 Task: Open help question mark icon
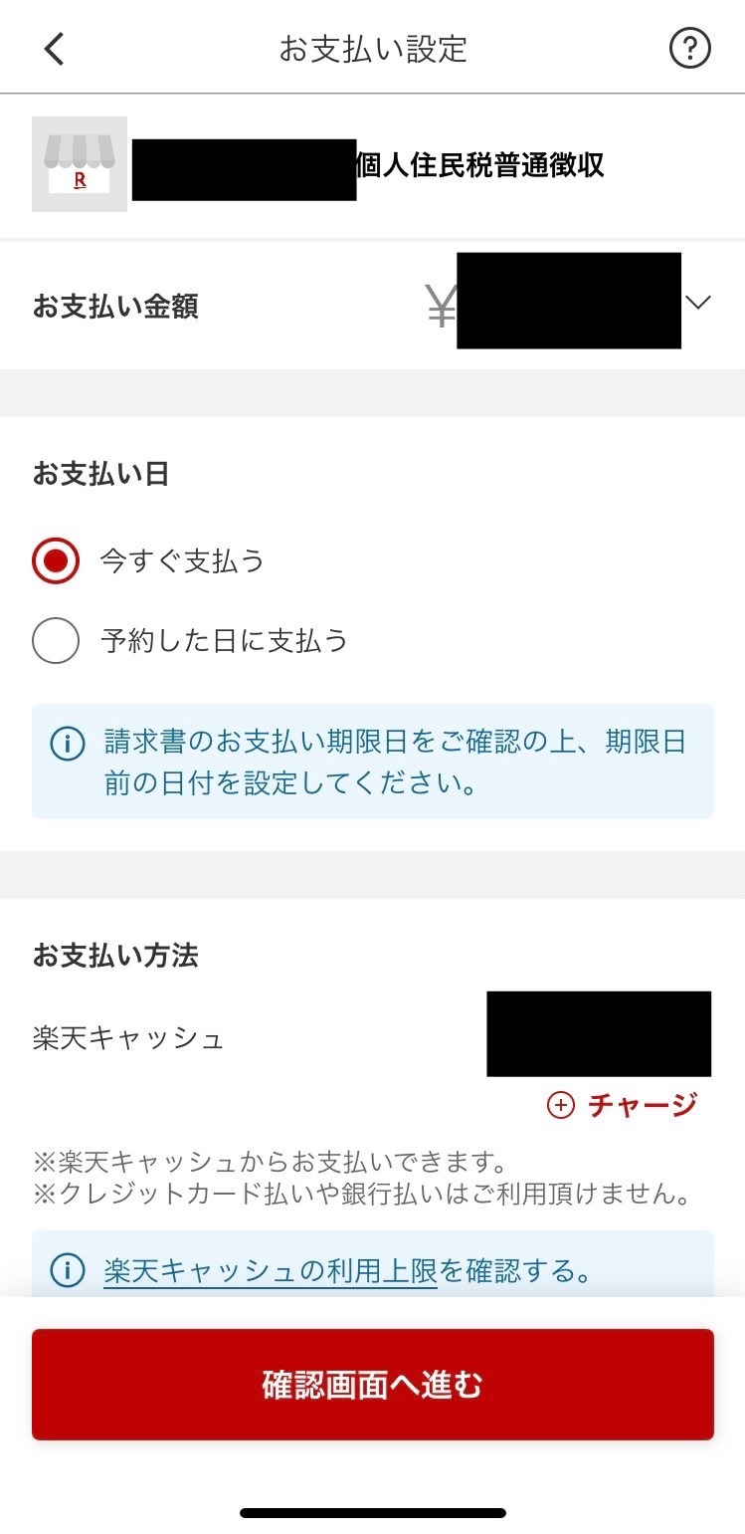[690, 48]
